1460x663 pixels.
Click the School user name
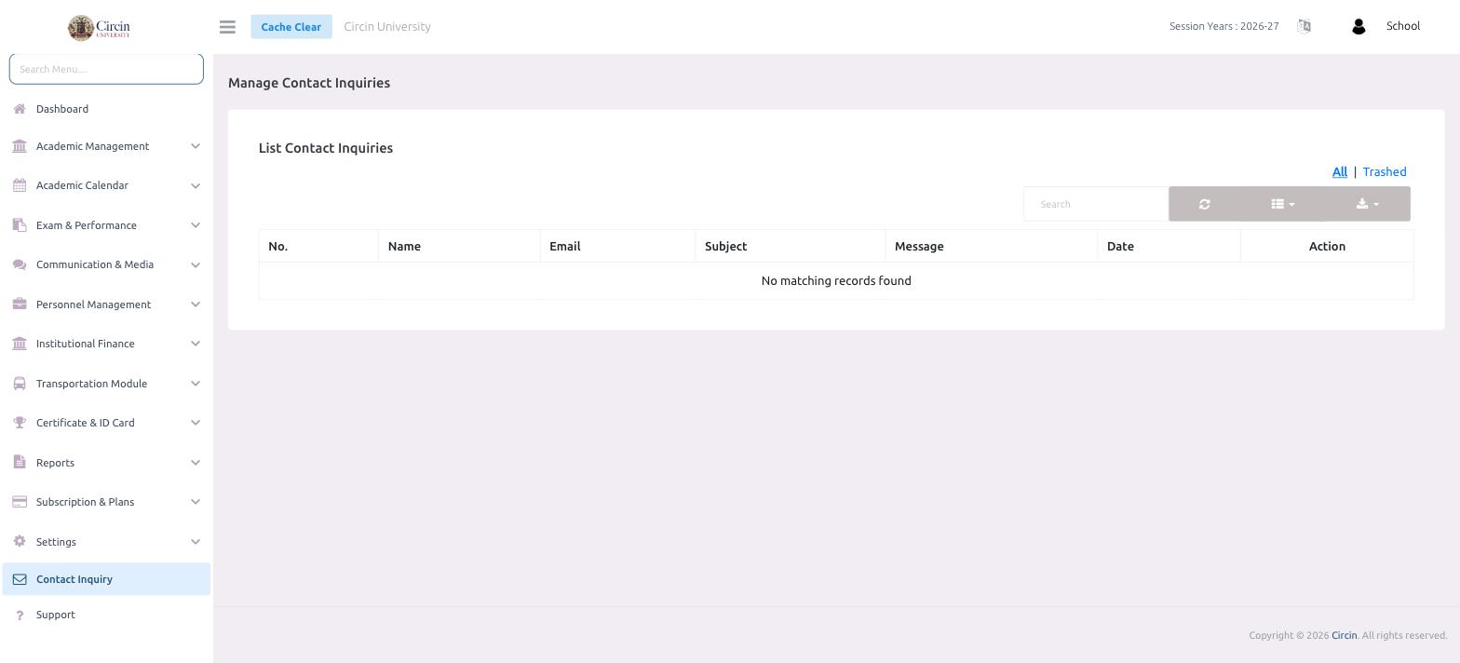click(x=1403, y=26)
